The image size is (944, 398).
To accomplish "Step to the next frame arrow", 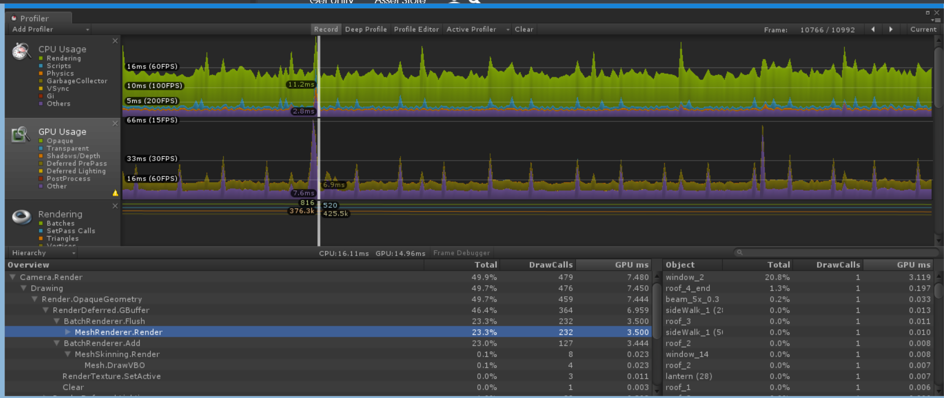I will 891,29.
